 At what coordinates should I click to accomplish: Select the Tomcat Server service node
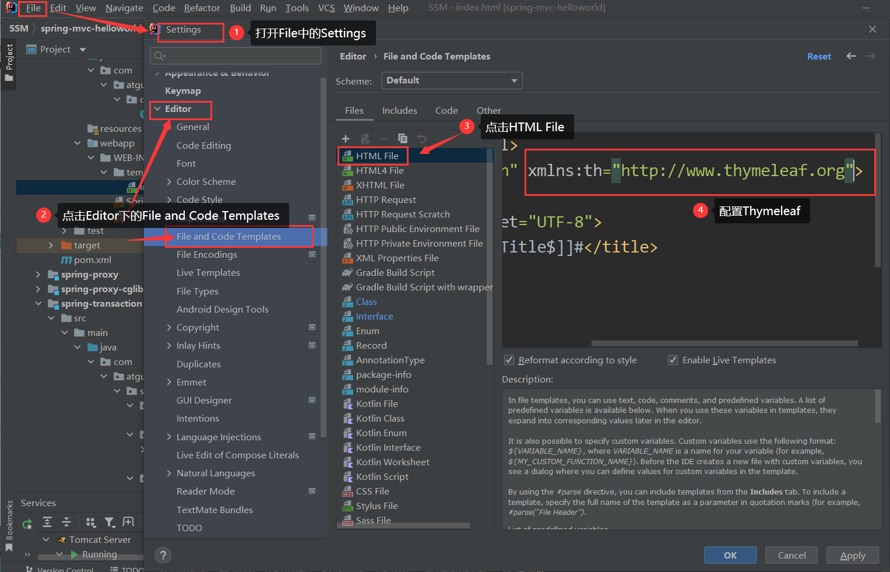tap(100, 540)
